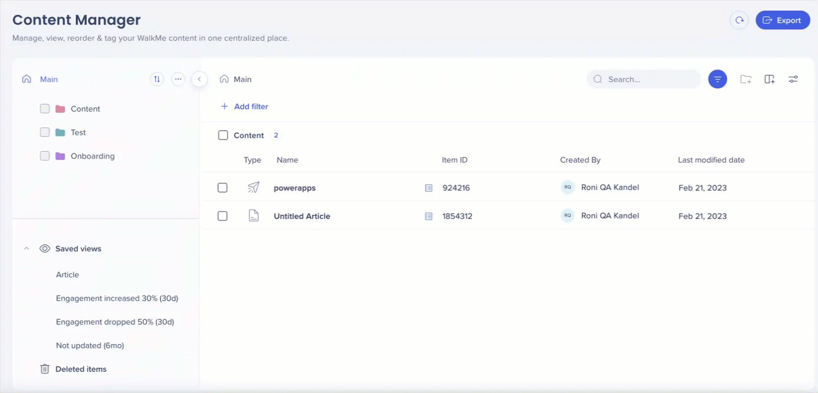Tick the powerapps row checkbox

click(x=223, y=188)
